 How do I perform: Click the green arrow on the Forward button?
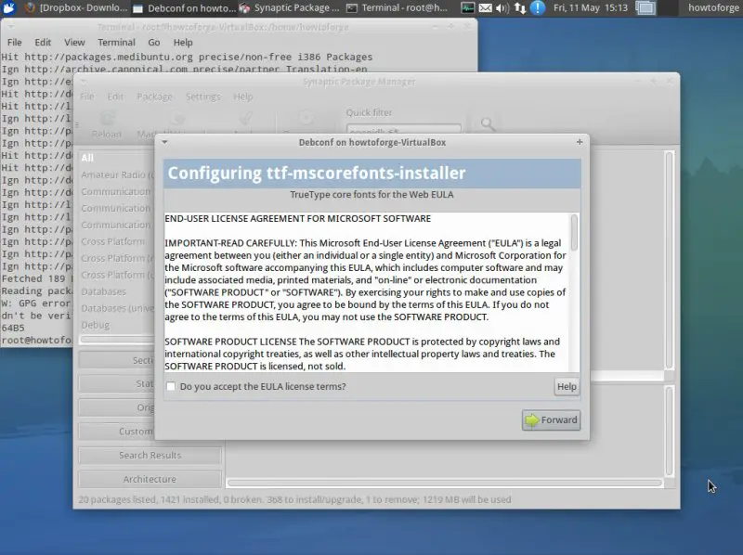(x=531, y=420)
